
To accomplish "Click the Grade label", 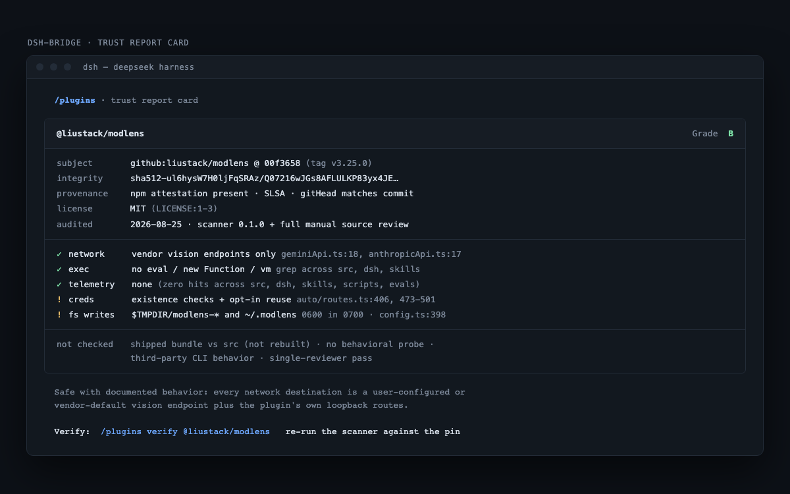I will [x=705, y=134].
